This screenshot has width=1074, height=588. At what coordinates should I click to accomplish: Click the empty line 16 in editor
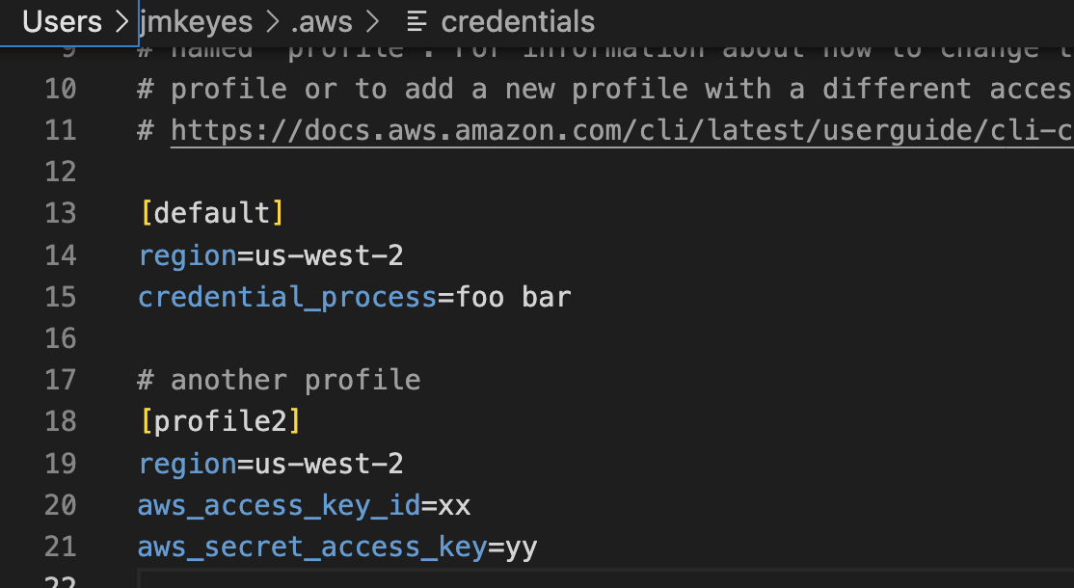(x=605, y=338)
